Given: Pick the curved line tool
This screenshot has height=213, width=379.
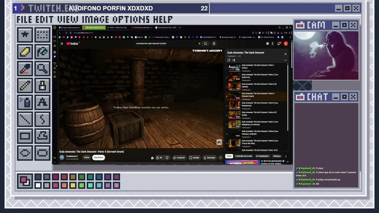Looking at the screenshot, I should click(x=43, y=120).
